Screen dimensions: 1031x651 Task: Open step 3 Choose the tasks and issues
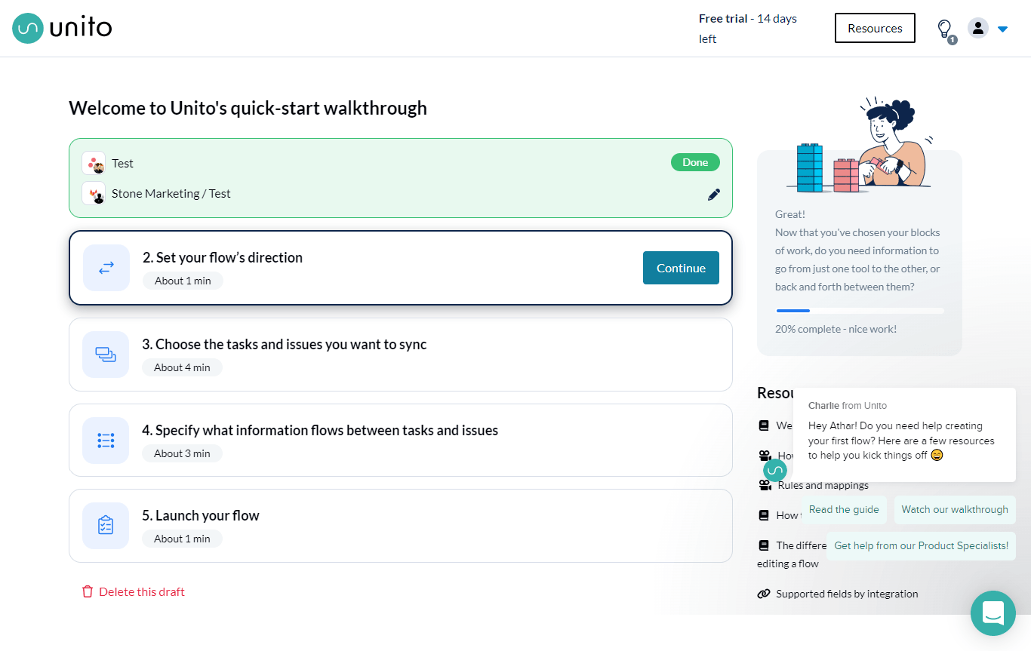point(401,355)
